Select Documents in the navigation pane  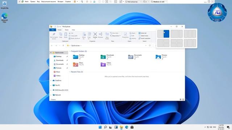click(x=60, y=64)
